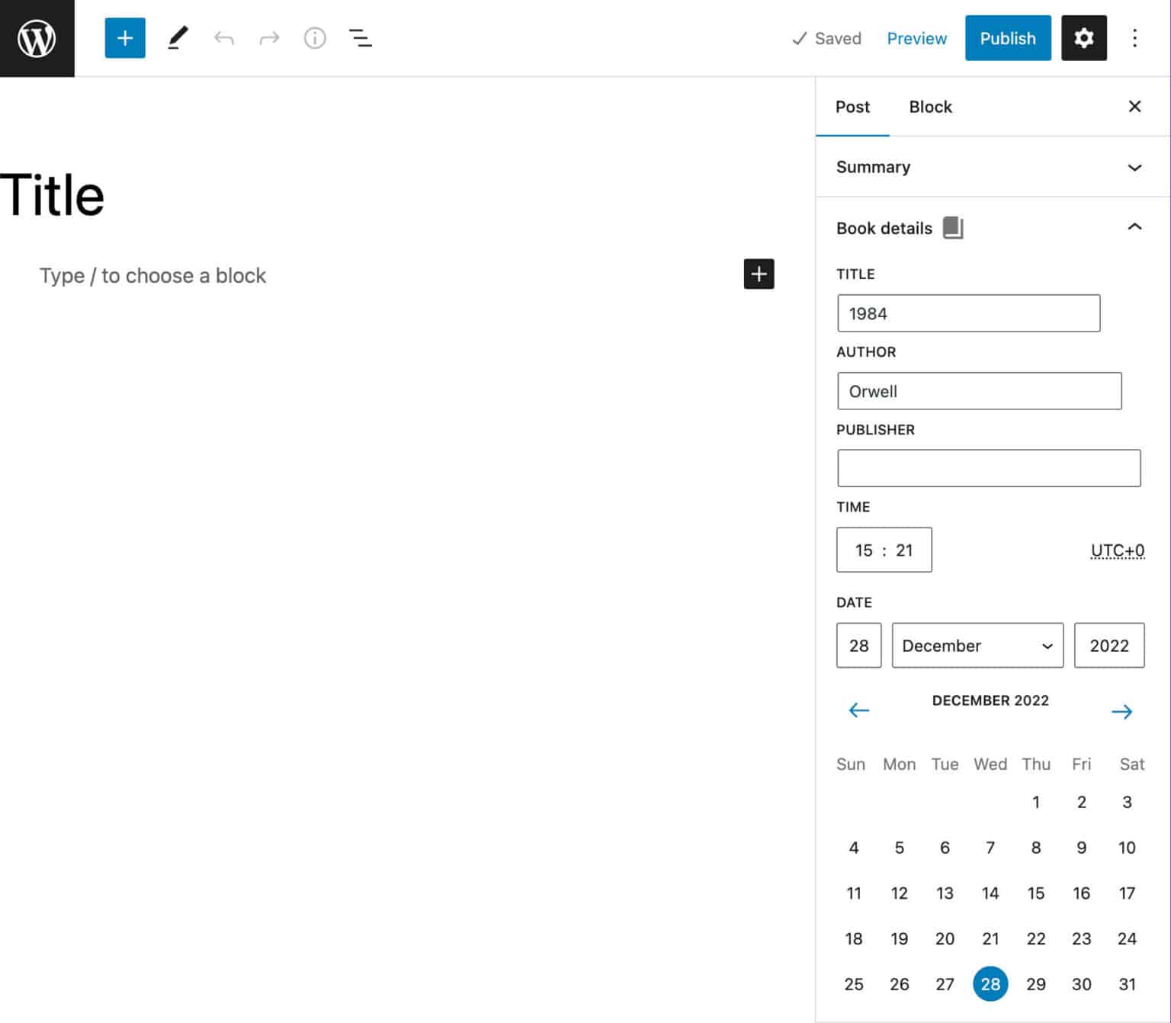Image resolution: width=1171 pixels, height=1023 pixels.
Task: Open the December month dropdown
Action: click(977, 646)
